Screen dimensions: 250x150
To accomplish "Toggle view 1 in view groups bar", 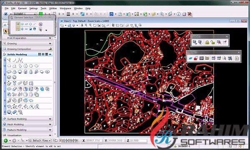I will tap(60, 140).
